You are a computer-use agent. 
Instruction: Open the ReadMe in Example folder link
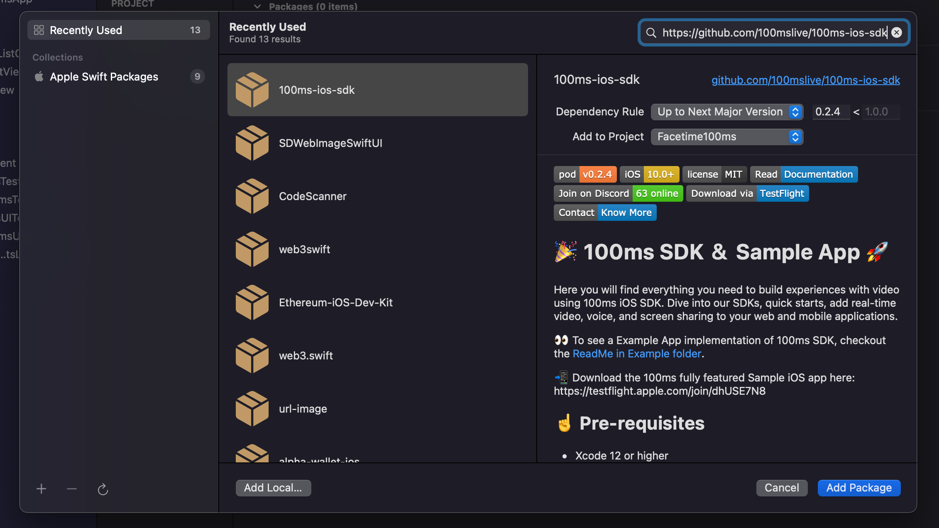[x=637, y=354]
